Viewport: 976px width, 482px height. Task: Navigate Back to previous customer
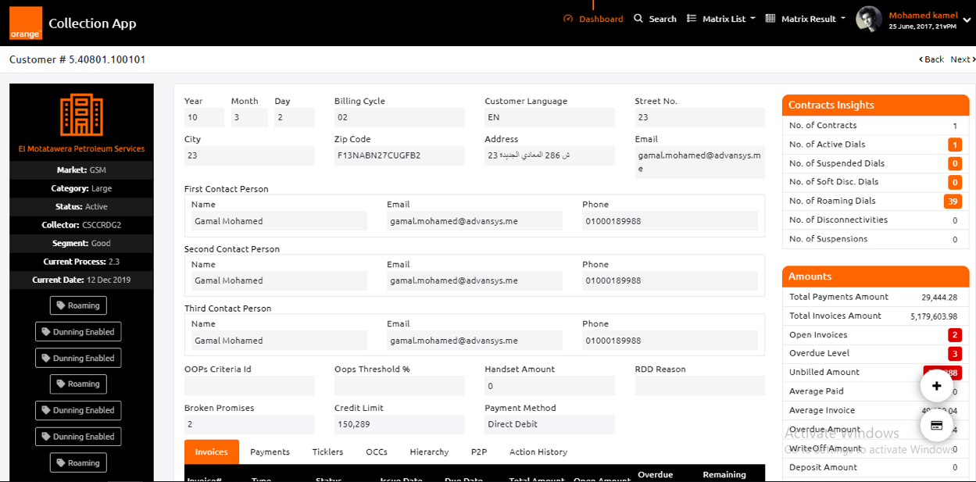click(931, 59)
